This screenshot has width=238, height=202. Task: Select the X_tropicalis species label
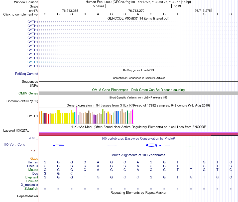tap(30, 185)
